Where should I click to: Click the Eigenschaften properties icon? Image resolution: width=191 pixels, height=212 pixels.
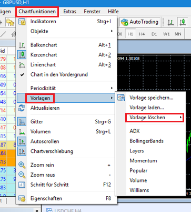[22, 199]
